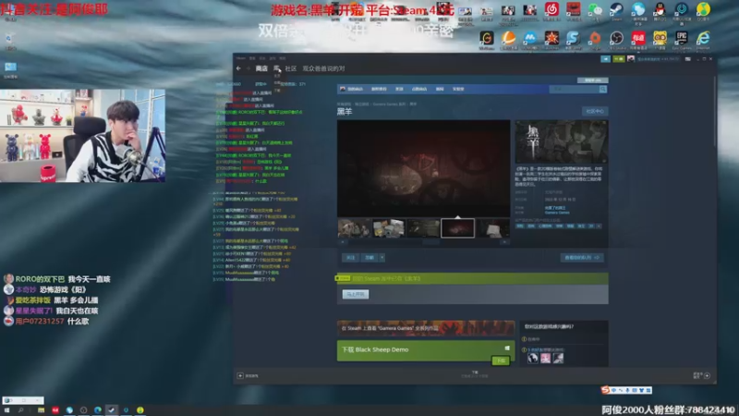The height and width of the screenshot is (416, 739).
Task: Open the Edge browser icon on the taskbar
Action: click(x=98, y=410)
